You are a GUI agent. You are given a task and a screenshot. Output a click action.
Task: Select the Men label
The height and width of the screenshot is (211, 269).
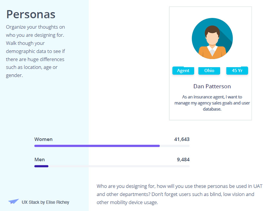pyautogui.click(x=39, y=160)
